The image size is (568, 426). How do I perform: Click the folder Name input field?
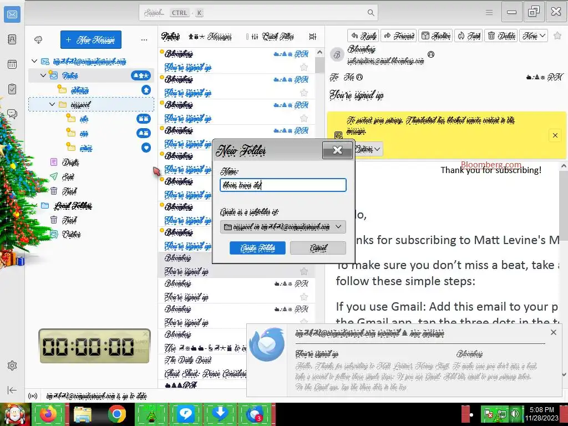283,185
